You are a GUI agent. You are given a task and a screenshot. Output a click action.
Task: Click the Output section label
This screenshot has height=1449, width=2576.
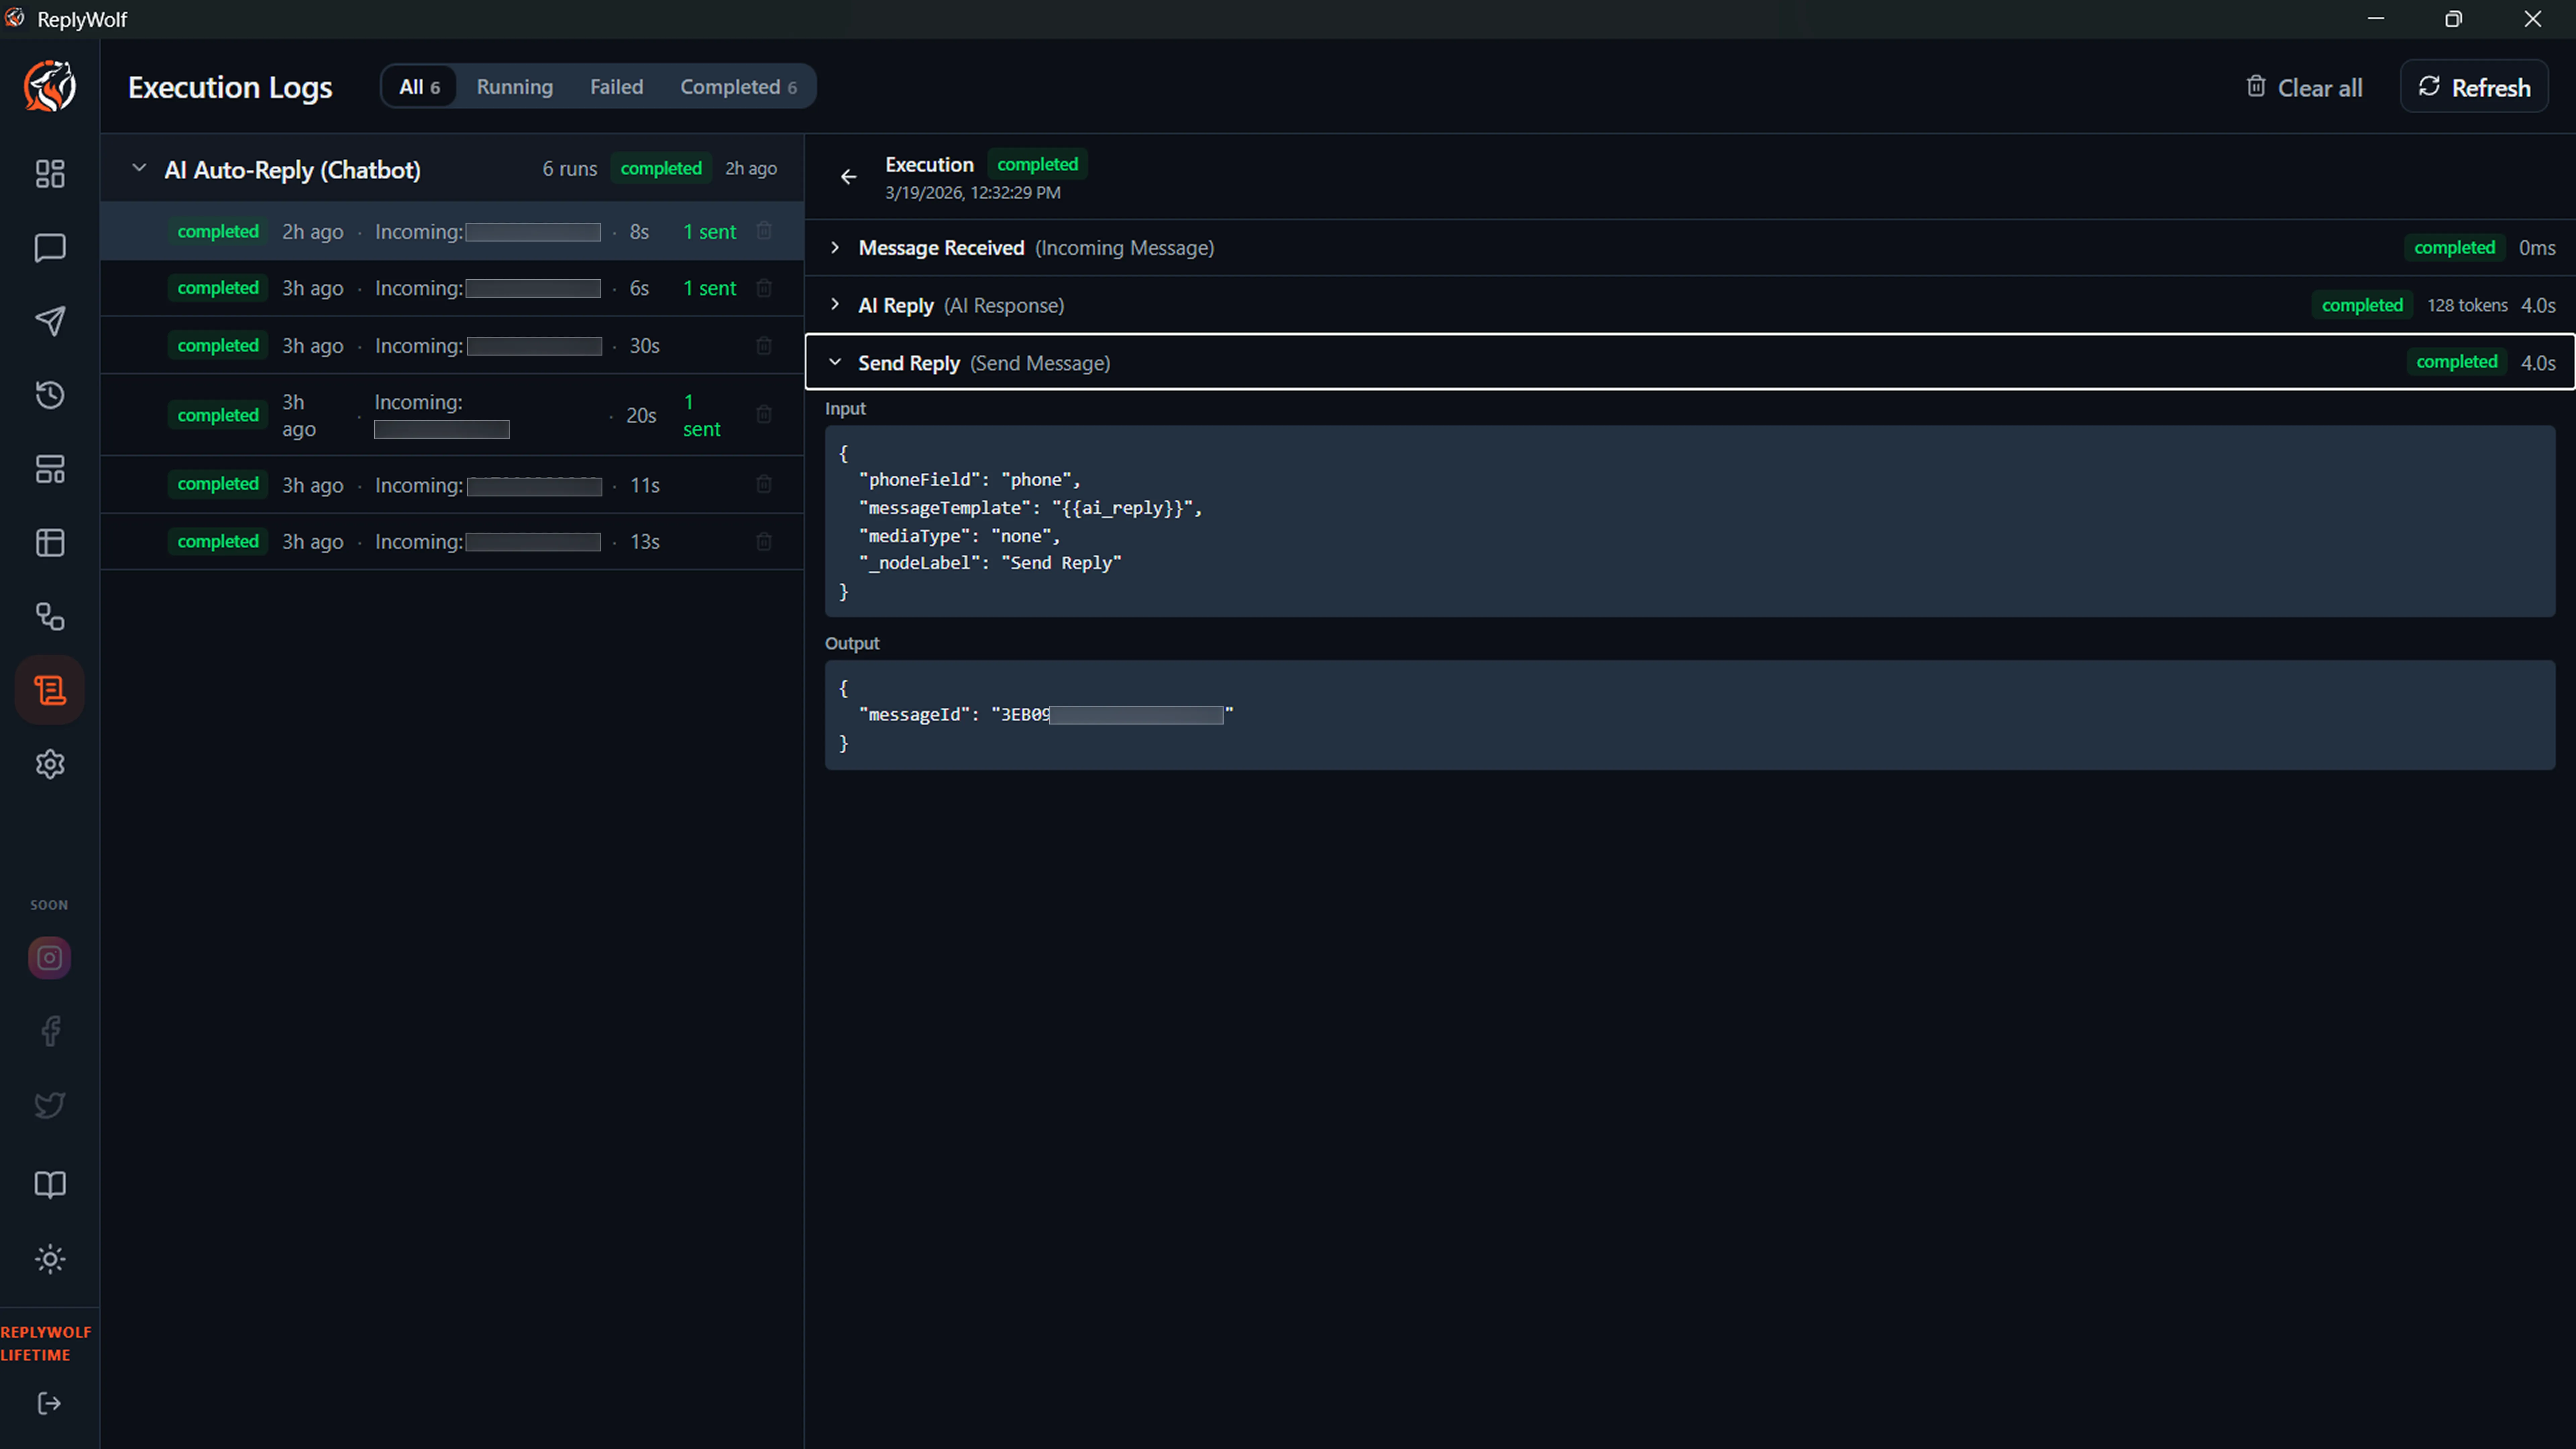(852, 644)
